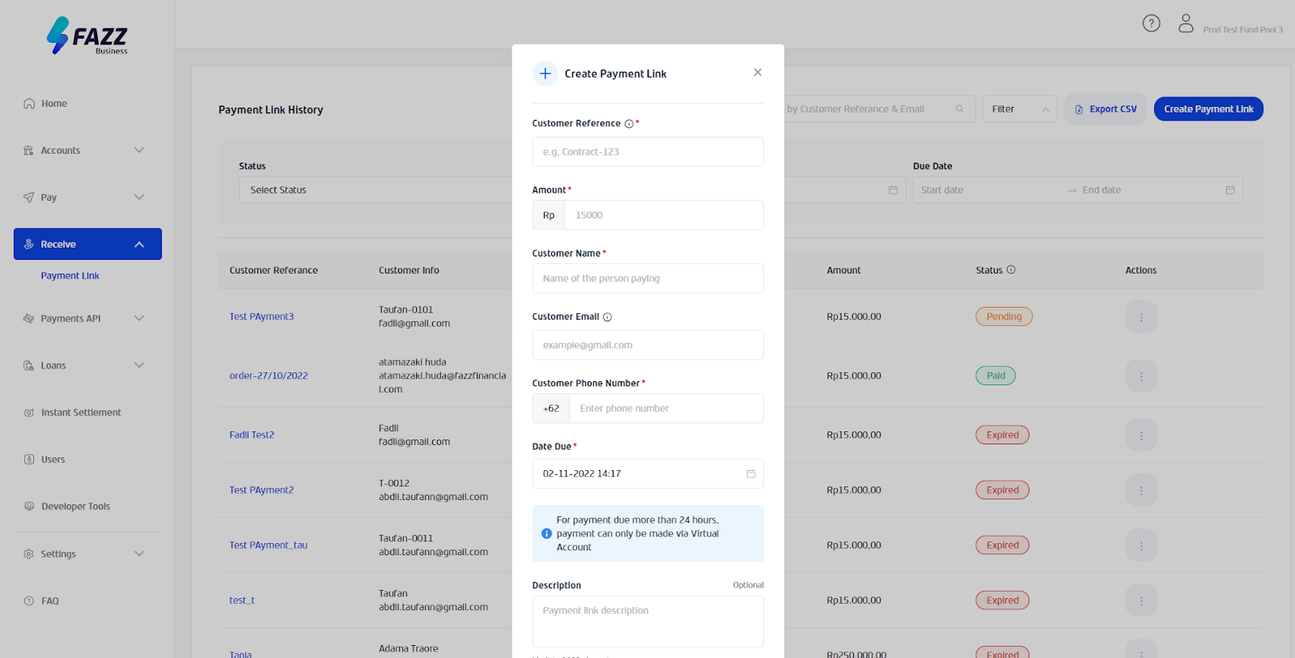Click the Status column info icon

1011,270
